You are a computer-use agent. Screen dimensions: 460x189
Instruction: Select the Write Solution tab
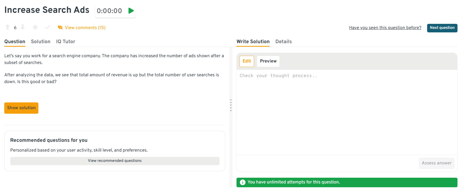(x=253, y=42)
